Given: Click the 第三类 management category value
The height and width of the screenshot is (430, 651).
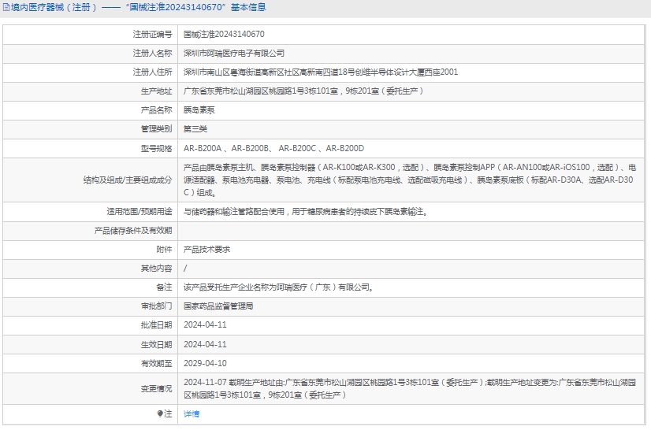Looking at the screenshot, I should click(x=195, y=129).
